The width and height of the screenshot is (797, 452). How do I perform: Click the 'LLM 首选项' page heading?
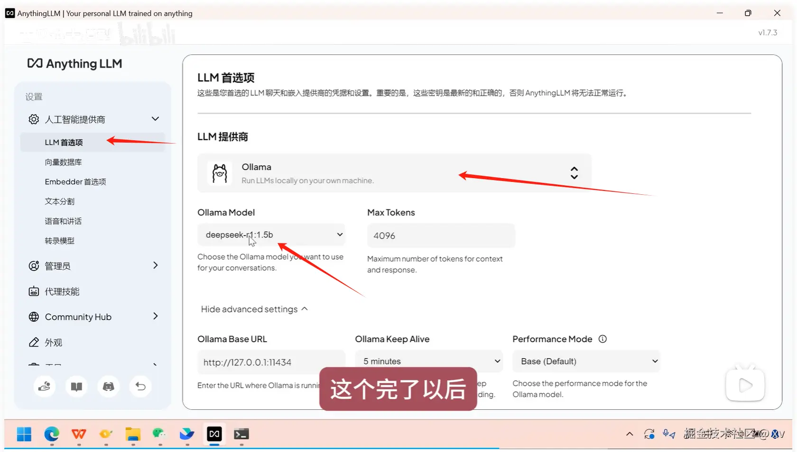(226, 78)
